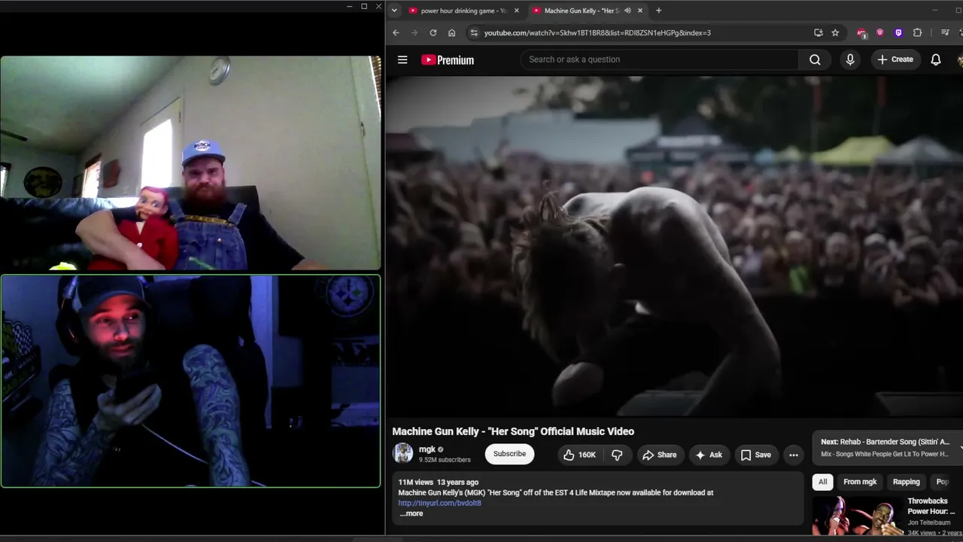Click the video title "Her Song" Official Music Video
This screenshot has height=542, width=963.
coord(513,431)
